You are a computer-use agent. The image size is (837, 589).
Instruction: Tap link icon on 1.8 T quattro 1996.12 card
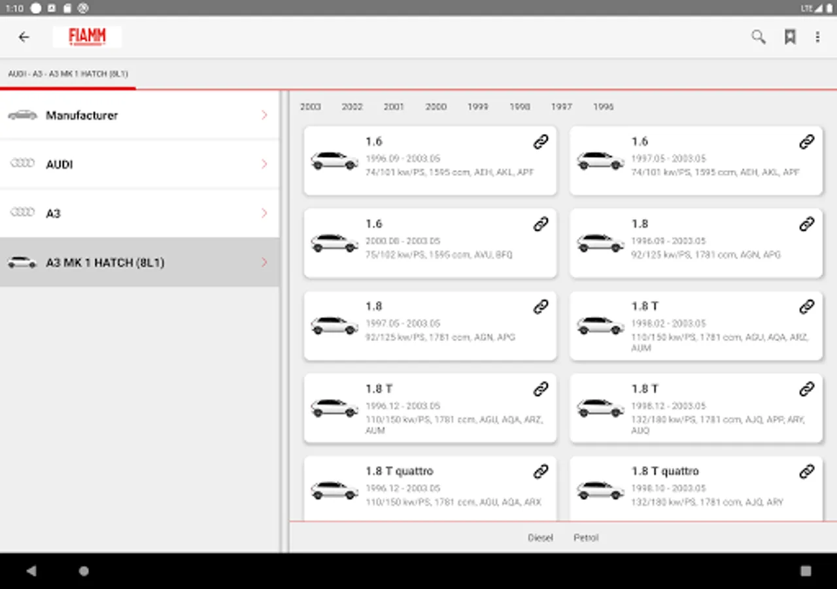tap(541, 471)
